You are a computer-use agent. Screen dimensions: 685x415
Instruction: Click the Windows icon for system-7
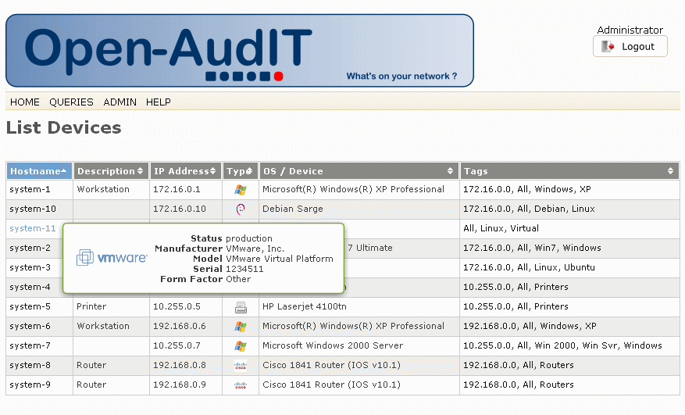point(241,346)
